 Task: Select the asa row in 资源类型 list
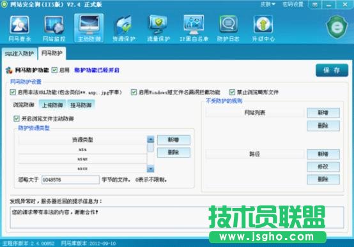(82, 149)
